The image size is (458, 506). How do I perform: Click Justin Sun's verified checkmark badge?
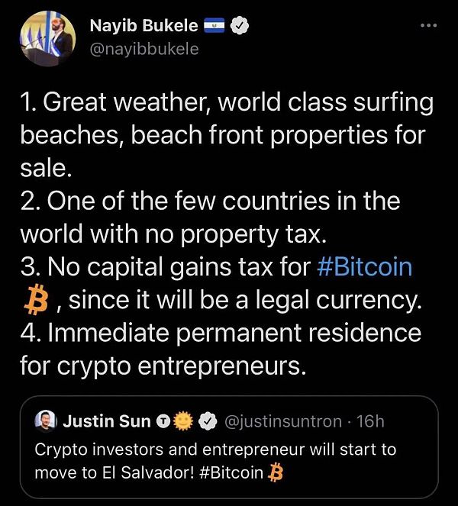(207, 421)
